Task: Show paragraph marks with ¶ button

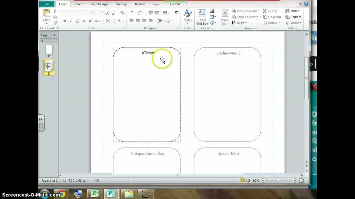Action: click(176, 13)
